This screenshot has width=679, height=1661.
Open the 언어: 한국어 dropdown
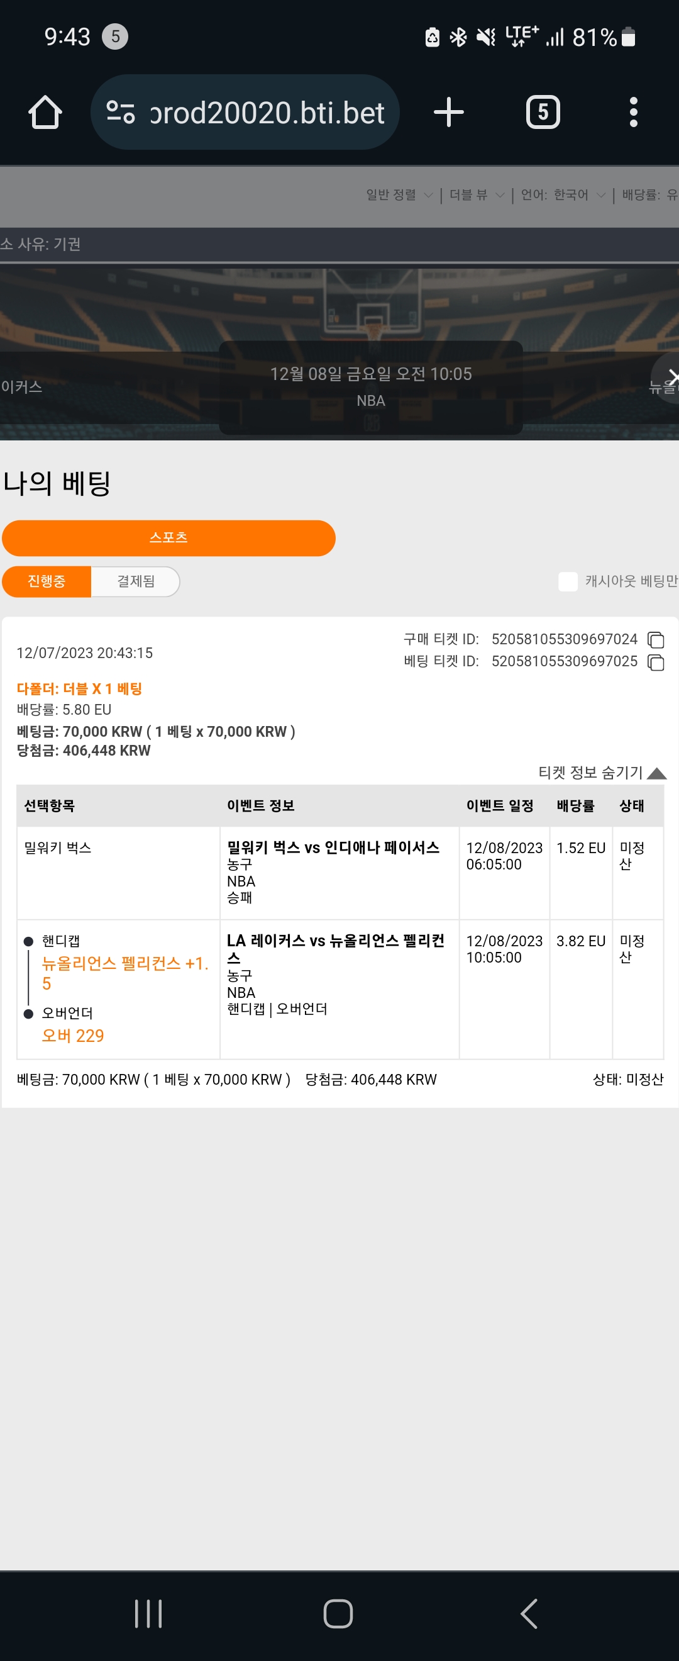tap(563, 195)
